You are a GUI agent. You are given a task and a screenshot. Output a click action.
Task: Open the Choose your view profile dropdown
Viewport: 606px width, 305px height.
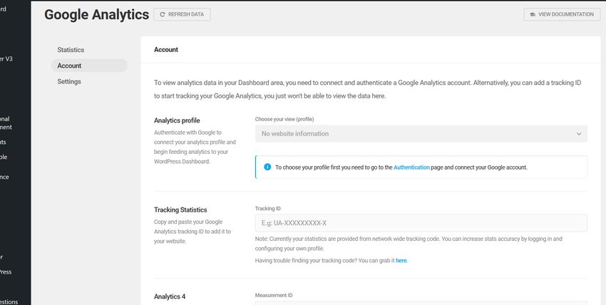point(421,133)
